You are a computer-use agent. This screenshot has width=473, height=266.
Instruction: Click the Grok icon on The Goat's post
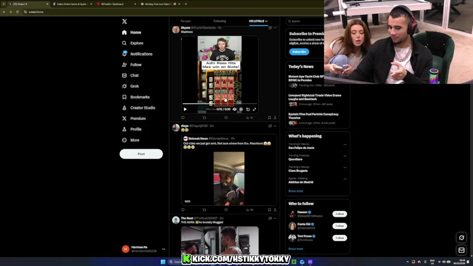coord(270,218)
